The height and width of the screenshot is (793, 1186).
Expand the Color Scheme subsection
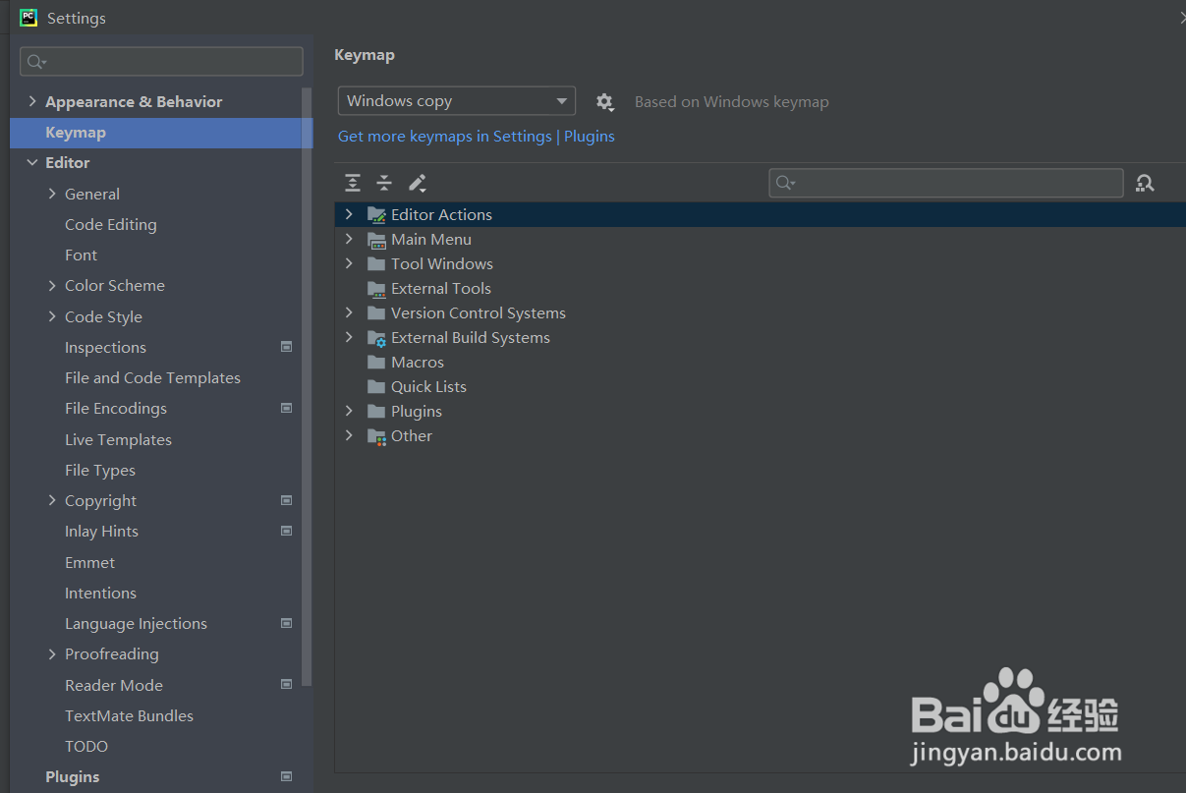(52, 285)
